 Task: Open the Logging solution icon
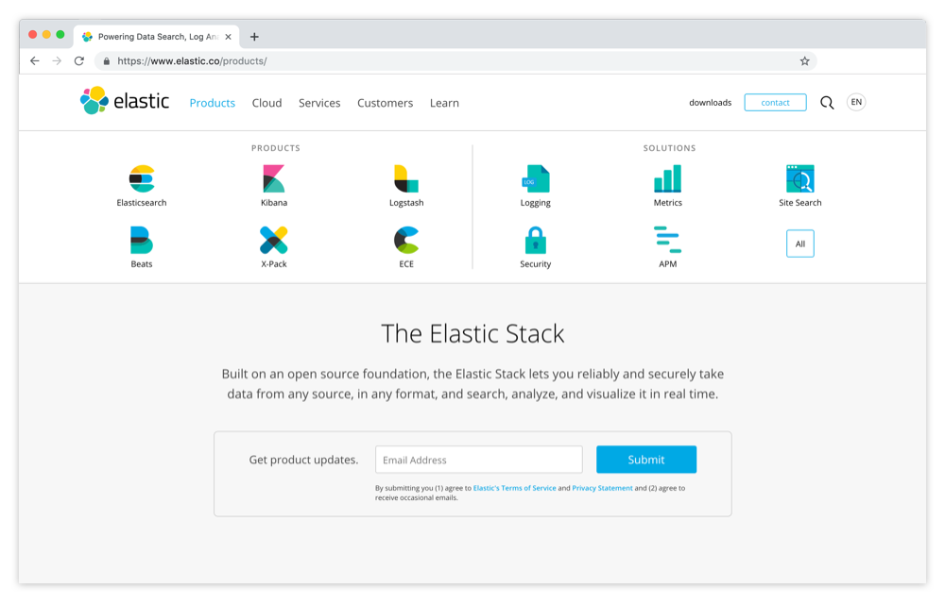(x=535, y=178)
